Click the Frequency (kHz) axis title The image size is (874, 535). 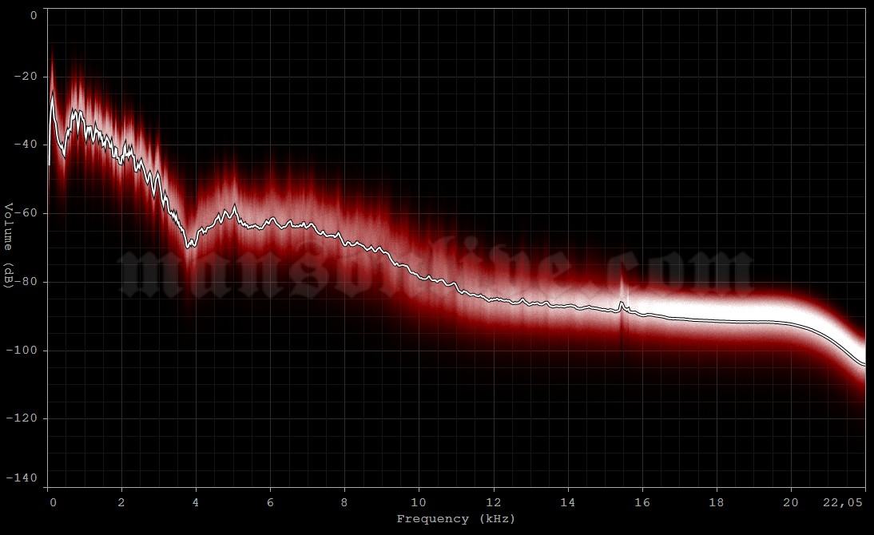point(456,518)
